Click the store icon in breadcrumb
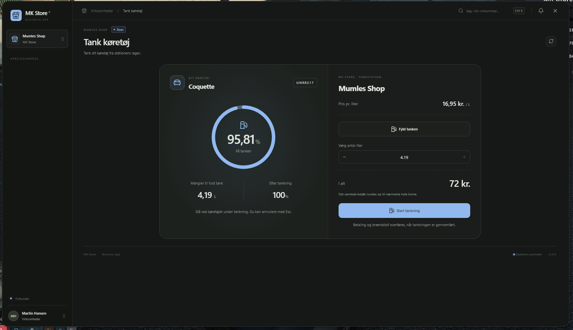Screen dimensions: 573x330 tap(84, 11)
